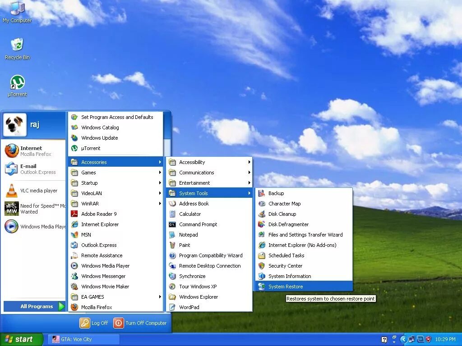
Task: Open Files and Settings Transfer Wizard
Action: coord(304,234)
